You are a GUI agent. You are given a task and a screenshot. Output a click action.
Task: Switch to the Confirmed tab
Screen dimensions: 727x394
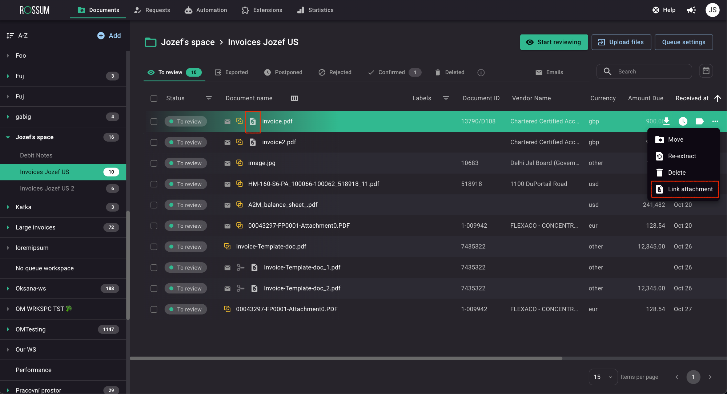tap(391, 72)
